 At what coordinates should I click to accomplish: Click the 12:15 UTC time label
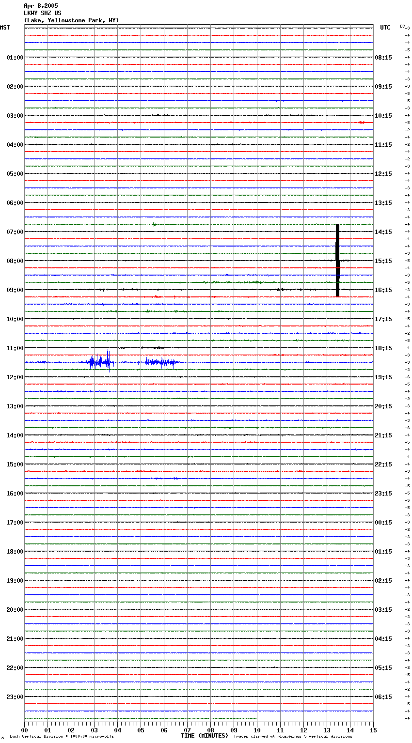(383, 174)
